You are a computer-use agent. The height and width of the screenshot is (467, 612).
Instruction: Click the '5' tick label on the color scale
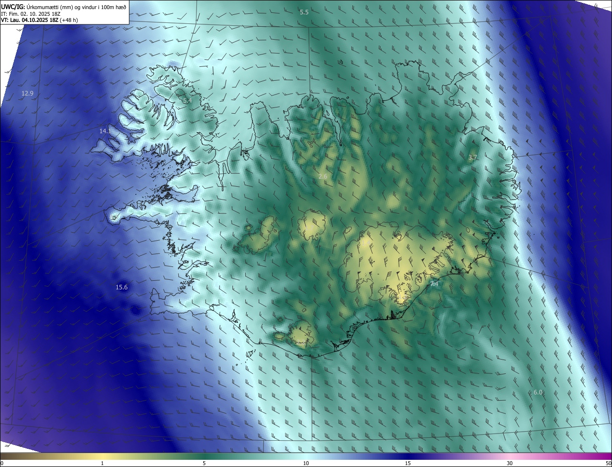[204, 463]
